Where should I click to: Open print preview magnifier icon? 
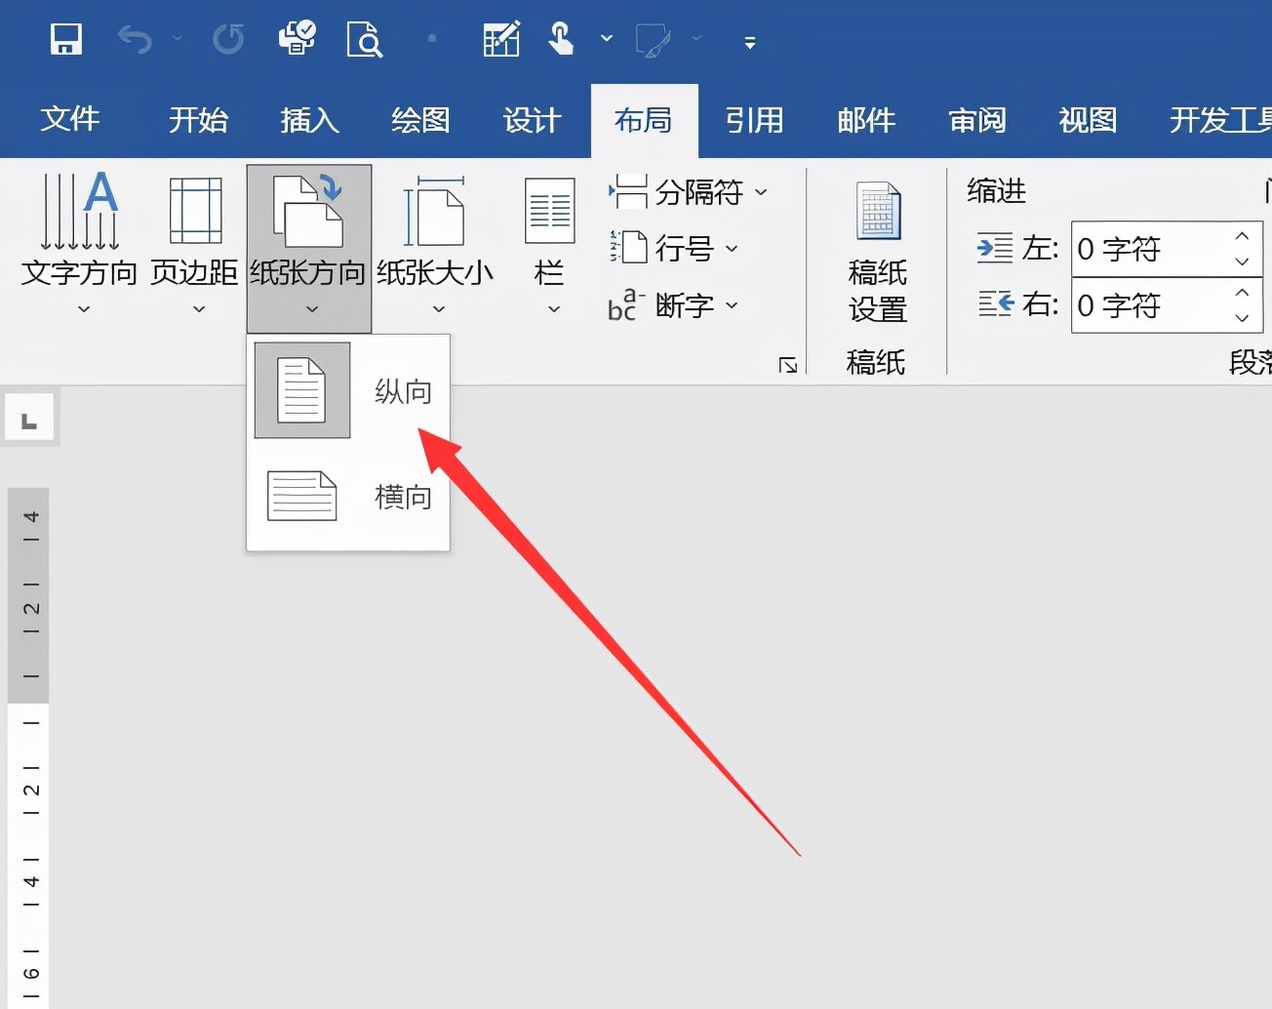(365, 40)
